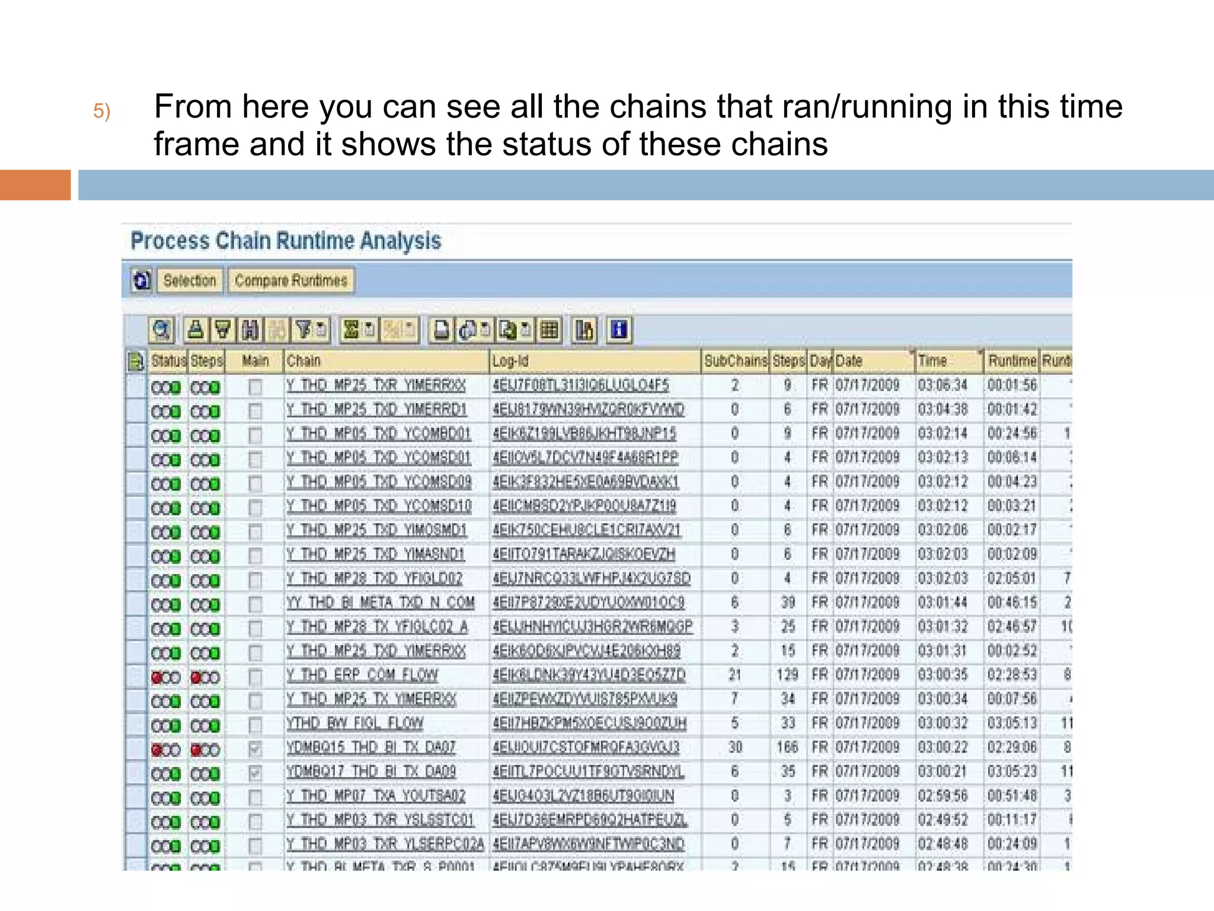Screen dimensions: 1214x911
Task: Click the Export icon
Action: [507, 330]
